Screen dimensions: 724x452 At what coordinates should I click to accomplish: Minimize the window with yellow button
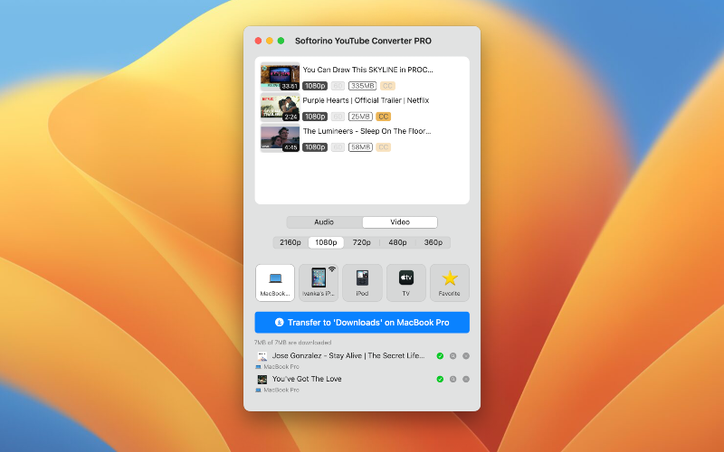269,41
